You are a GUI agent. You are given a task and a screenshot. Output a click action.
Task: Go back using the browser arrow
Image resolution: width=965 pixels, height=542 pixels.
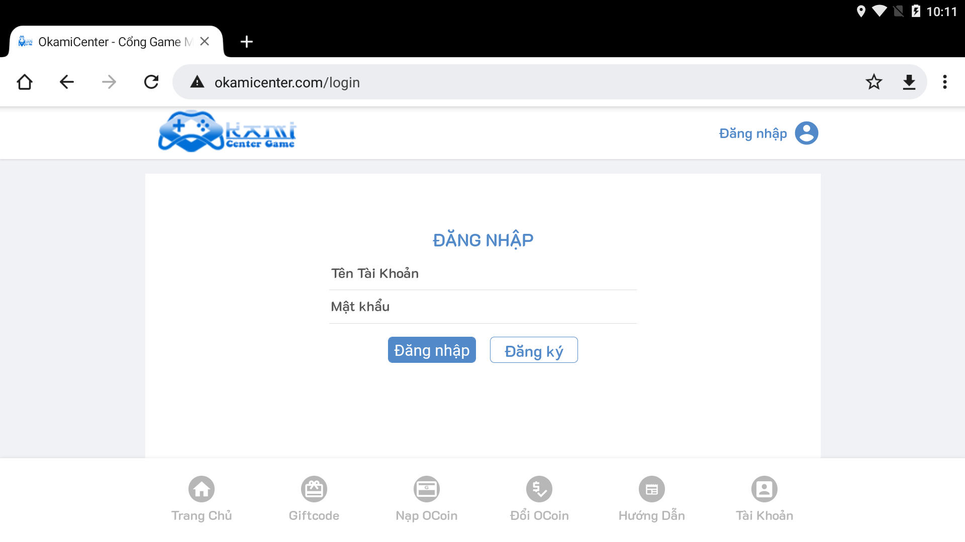(x=66, y=82)
